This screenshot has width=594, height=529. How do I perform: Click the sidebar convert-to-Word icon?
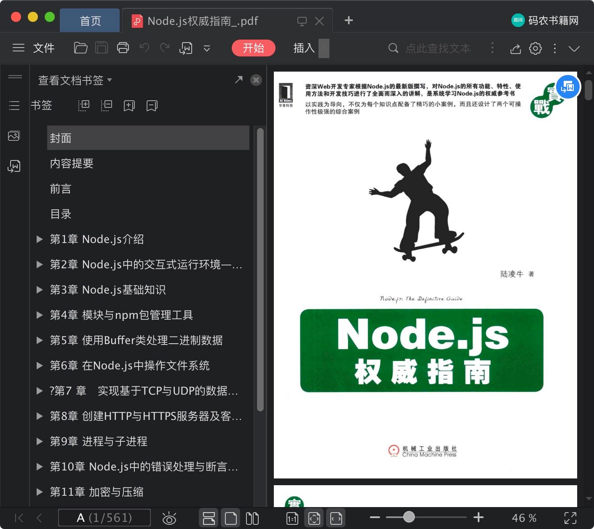[14, 166]
